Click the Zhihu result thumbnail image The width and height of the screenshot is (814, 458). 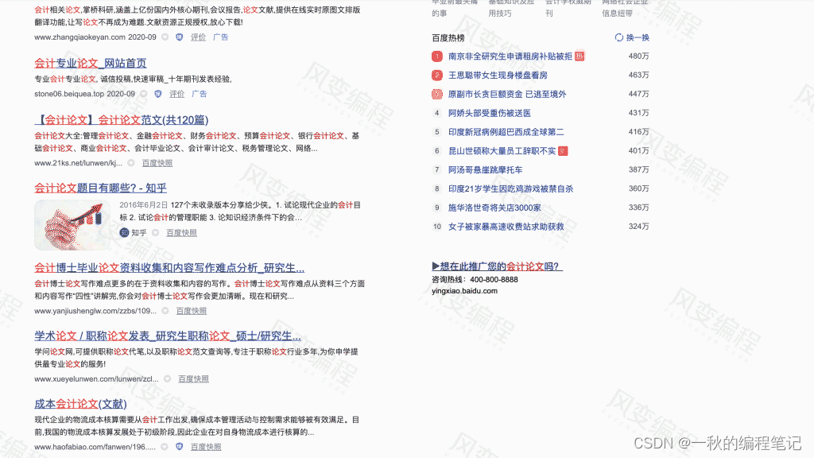pos(72,225)
